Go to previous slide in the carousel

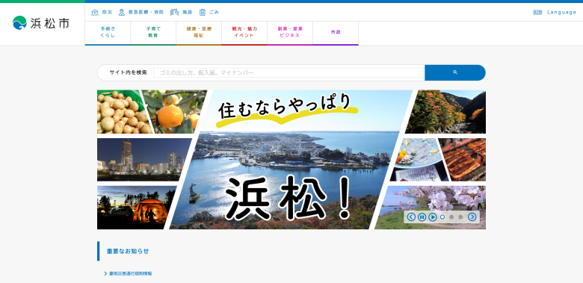point(411,217)
